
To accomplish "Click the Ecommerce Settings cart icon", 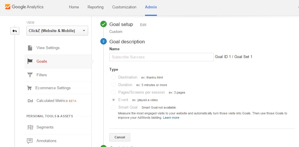I will (x=29, y=88).
